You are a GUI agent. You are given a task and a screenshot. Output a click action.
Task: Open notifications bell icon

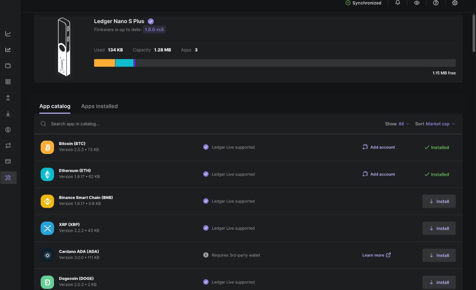(x=398, y=3)
